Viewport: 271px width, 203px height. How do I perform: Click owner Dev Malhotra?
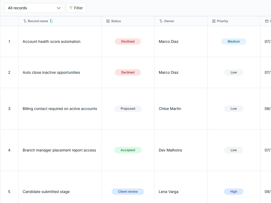pos(170,150)
